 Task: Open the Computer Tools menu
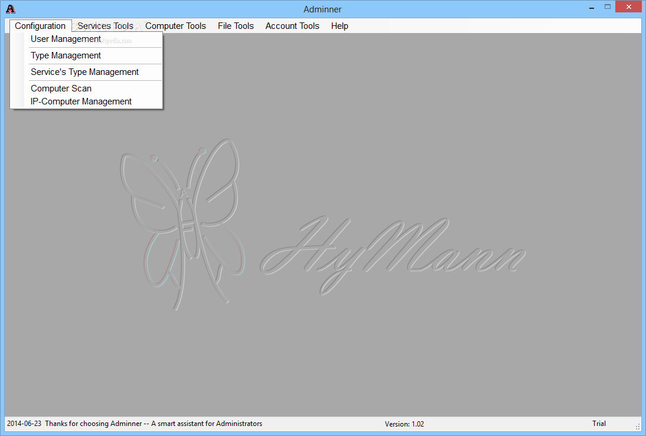(x=175, y=26)
